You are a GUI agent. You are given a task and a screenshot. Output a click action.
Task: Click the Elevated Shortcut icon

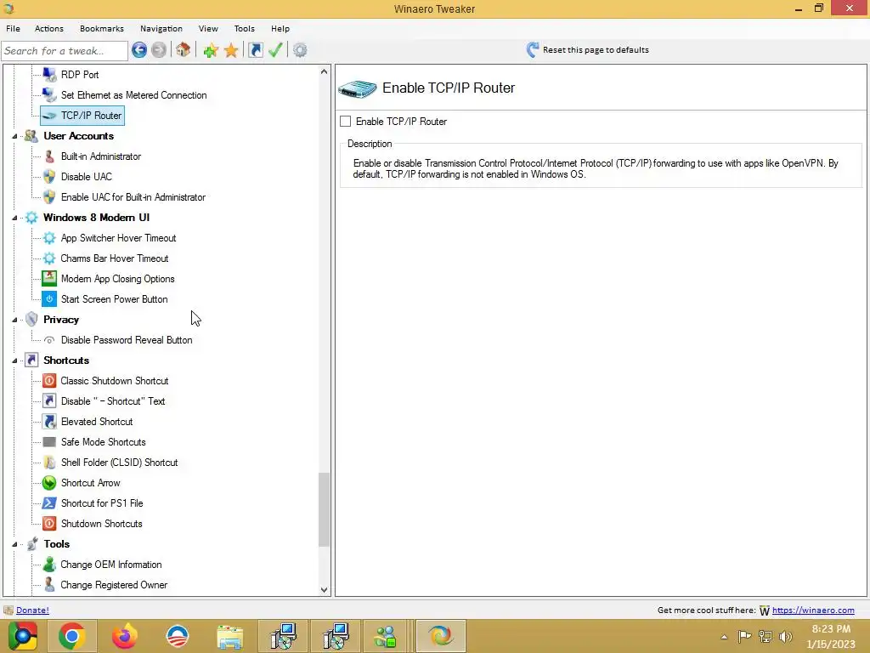point(49,422)
